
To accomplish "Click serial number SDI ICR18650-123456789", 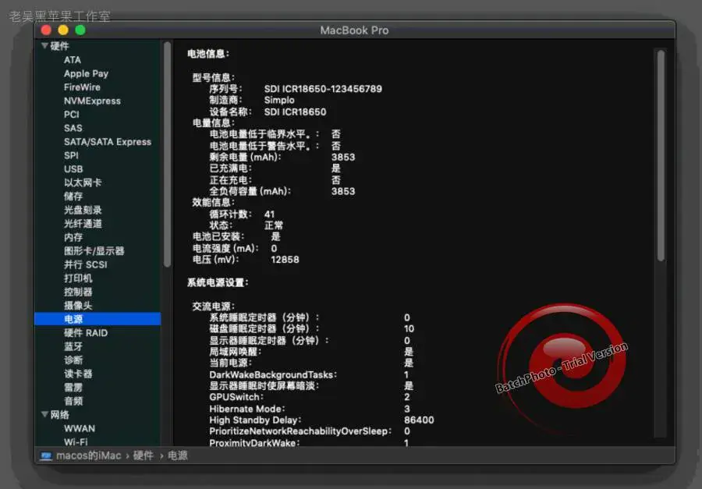I will 323,89.
